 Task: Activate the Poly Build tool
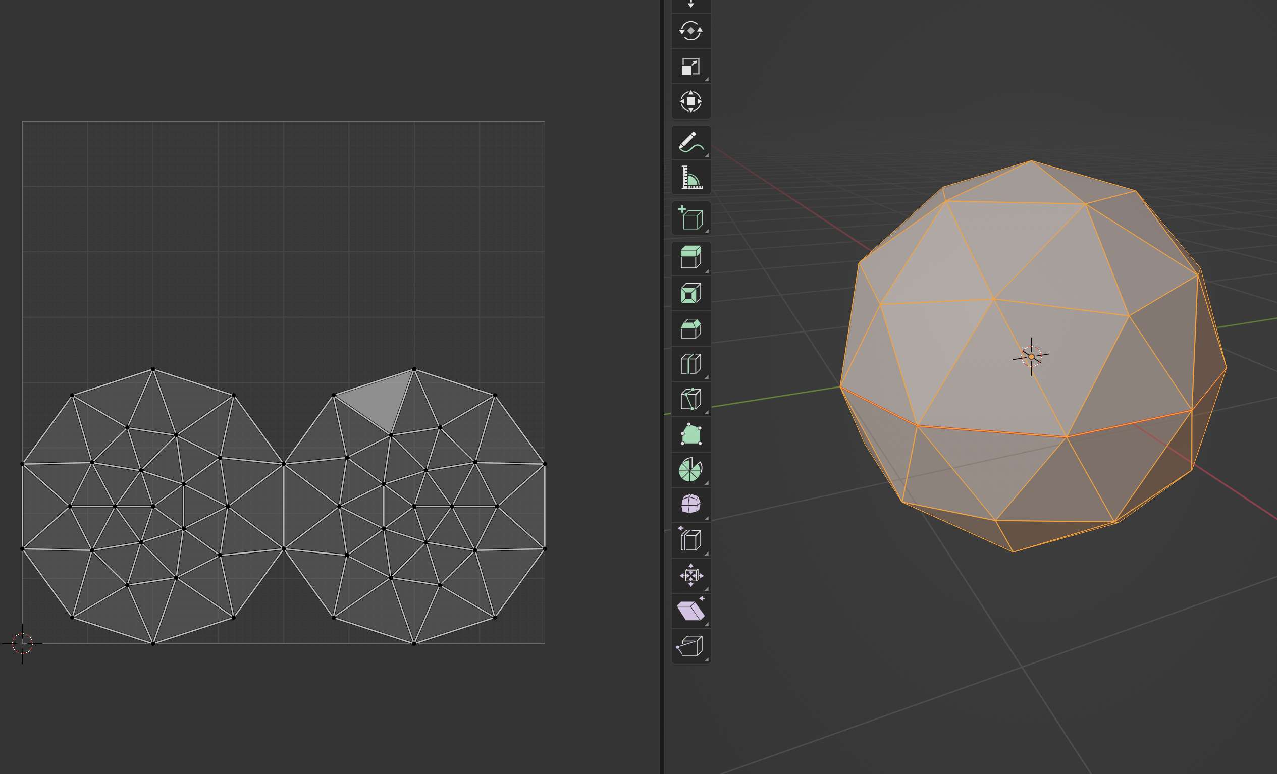(x=690, y=434)
